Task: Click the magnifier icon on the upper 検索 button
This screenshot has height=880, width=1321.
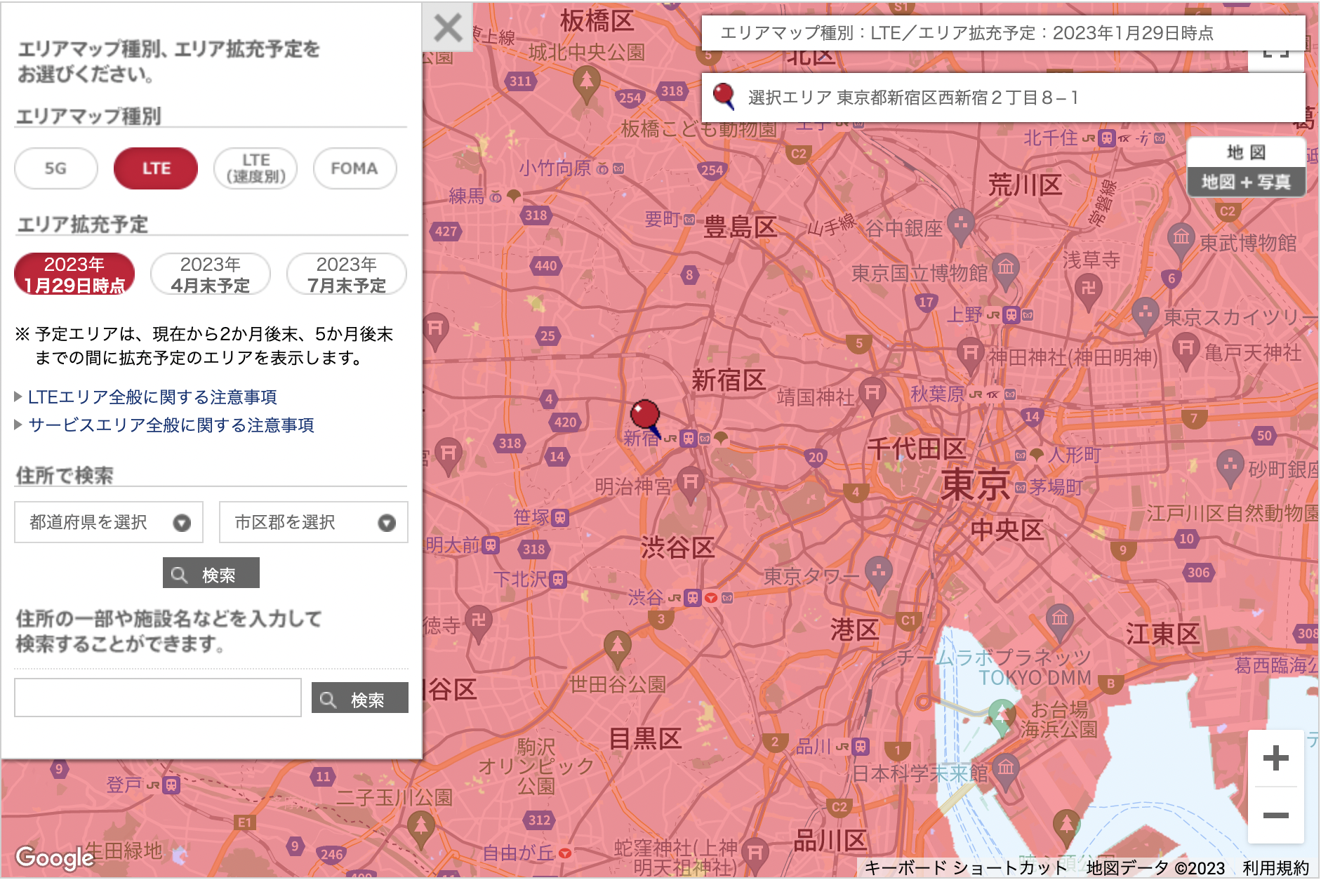Action: point(180,573)
